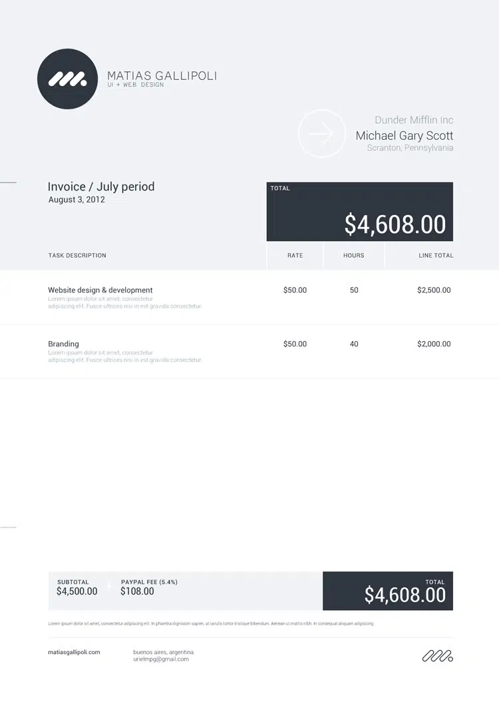Select the August 3, 2012 date

[77, 200]
